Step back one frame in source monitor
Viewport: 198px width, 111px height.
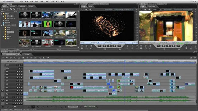click(104, 46)
